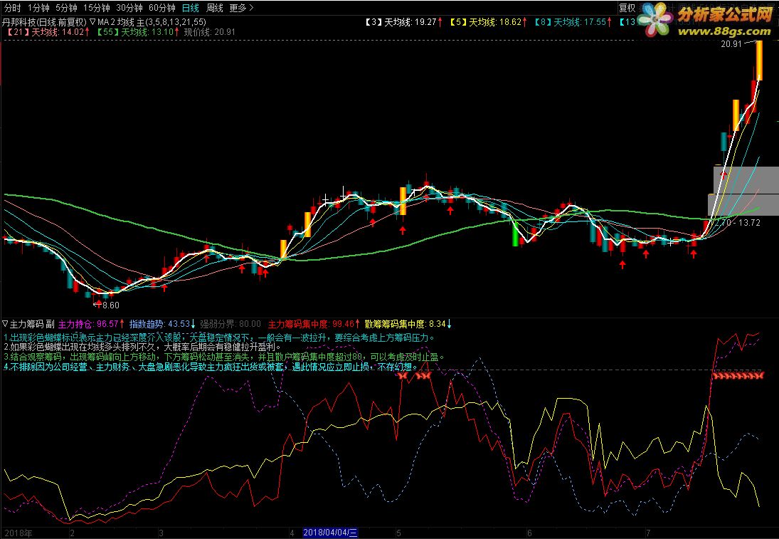Screen dimensions: 779x539
Task: Click the month 2 marker on time axis
Action: click(x=72, y=533)
